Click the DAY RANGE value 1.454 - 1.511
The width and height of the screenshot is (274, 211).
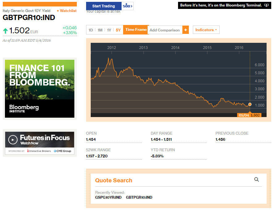coord(161,140)
